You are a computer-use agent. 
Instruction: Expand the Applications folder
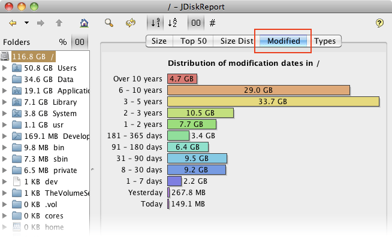pyautogui.click(x=4, y=90)
